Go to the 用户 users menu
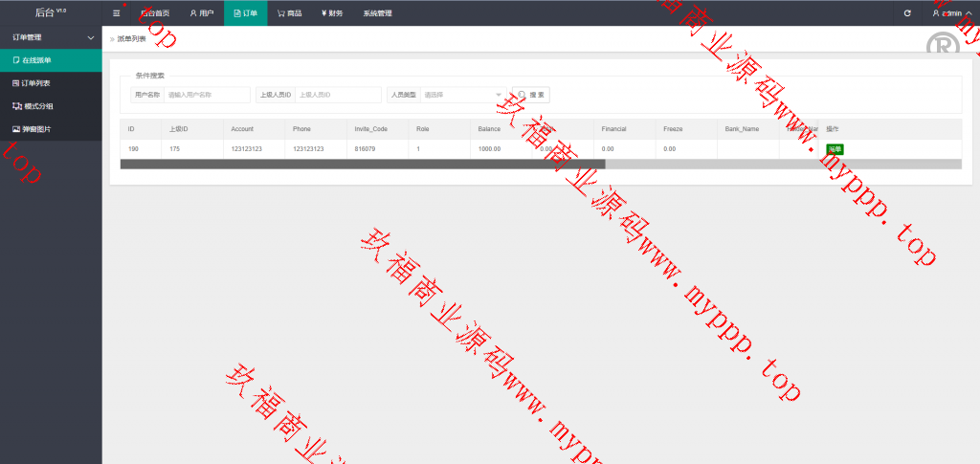 click(201, 13)
